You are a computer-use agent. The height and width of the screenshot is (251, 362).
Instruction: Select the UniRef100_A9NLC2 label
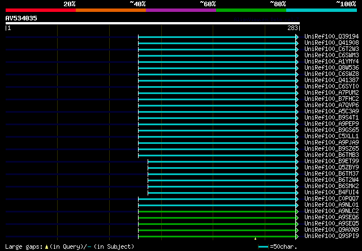pyautogui.click(x=331, y=211)
